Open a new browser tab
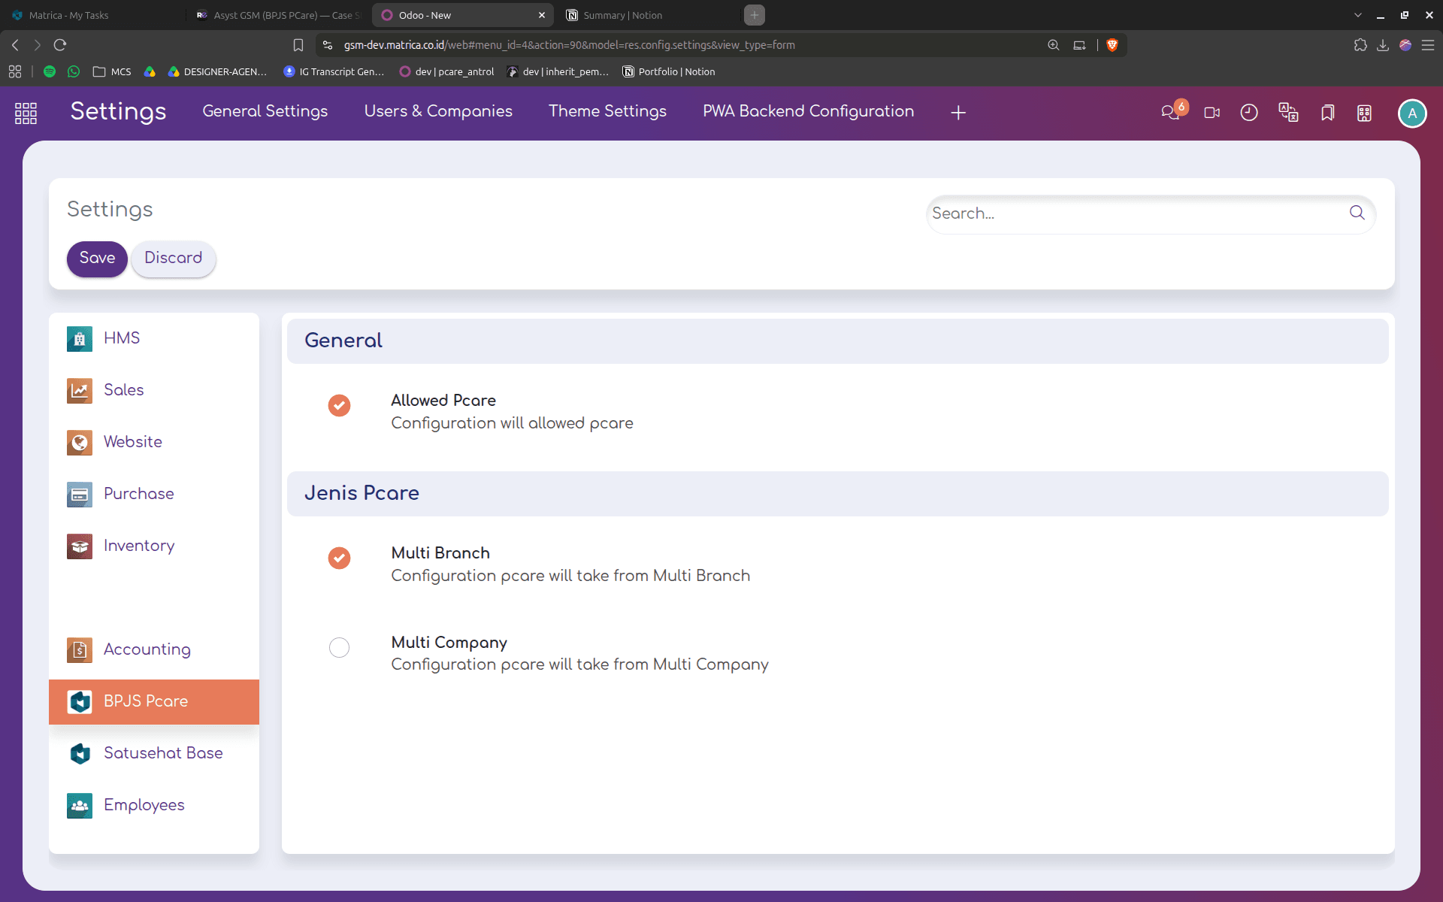 pyautogui.click(x=754, y=15)
